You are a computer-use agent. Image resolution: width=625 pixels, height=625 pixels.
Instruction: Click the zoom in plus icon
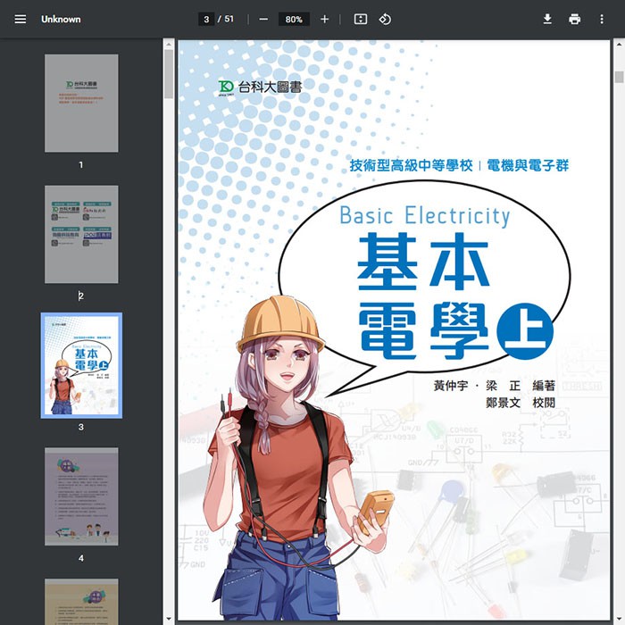pos(324,19)
